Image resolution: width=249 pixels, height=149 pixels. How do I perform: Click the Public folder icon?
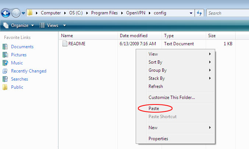tap(5, 87)
